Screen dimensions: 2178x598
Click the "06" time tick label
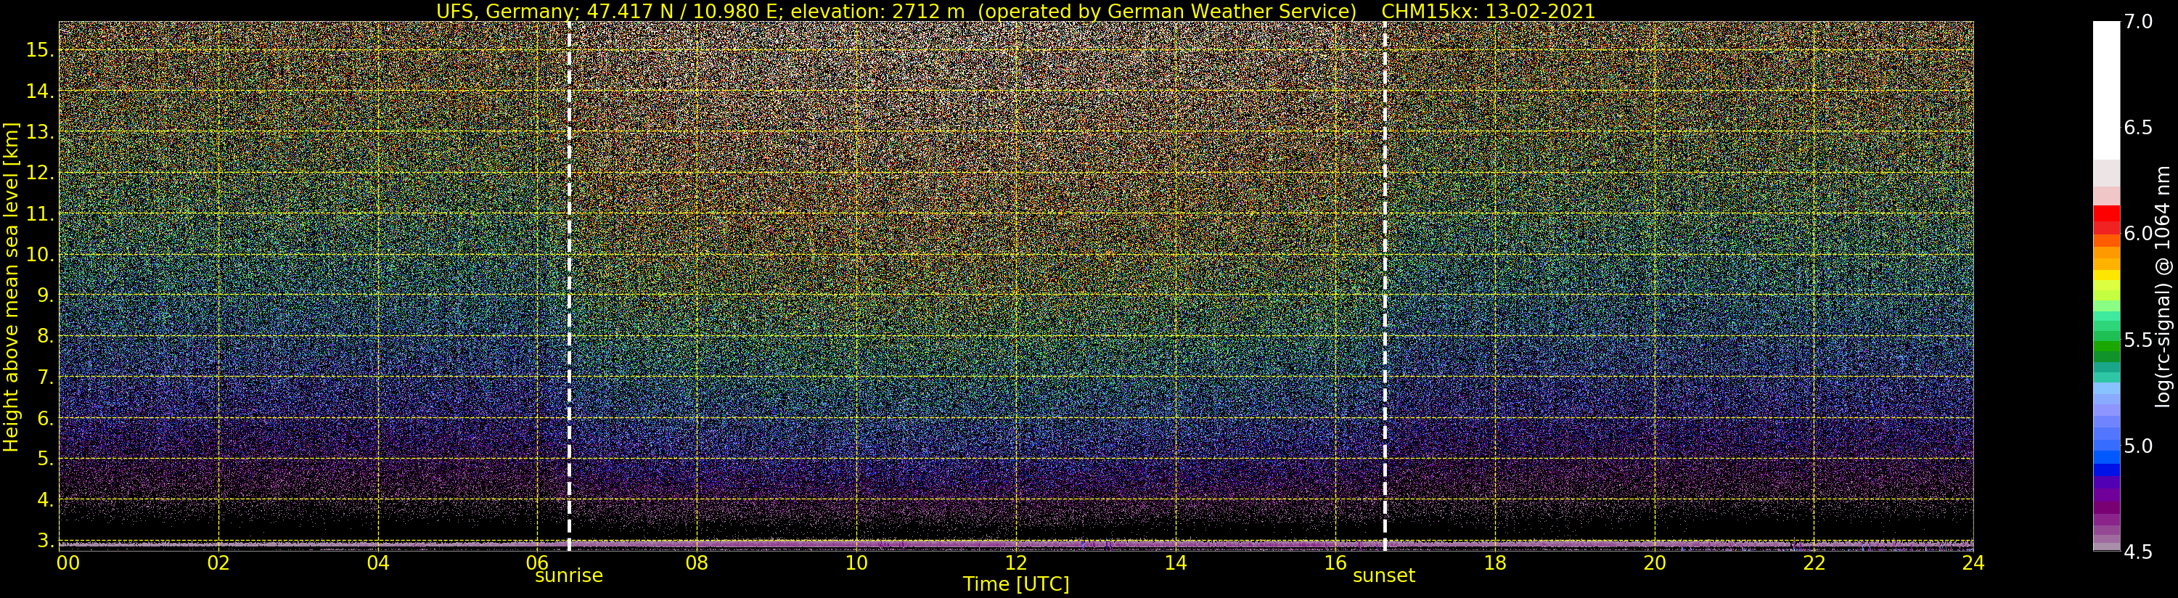click(537, 563)
